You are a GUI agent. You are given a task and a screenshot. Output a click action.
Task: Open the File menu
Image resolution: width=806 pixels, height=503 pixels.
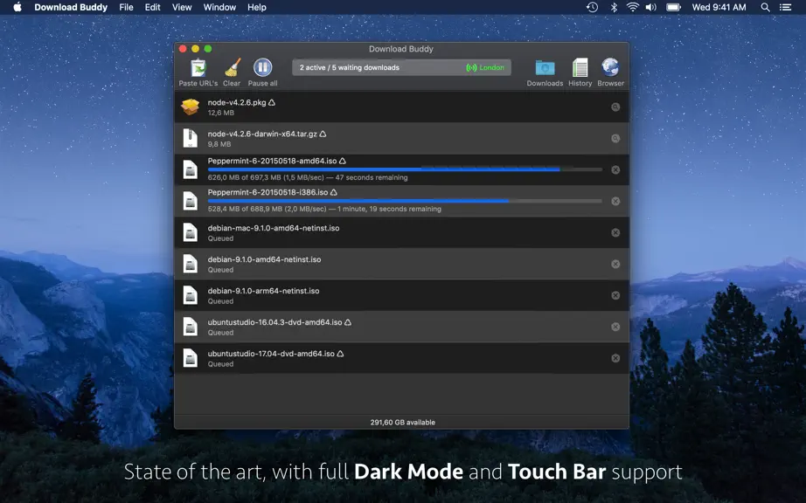126,7
